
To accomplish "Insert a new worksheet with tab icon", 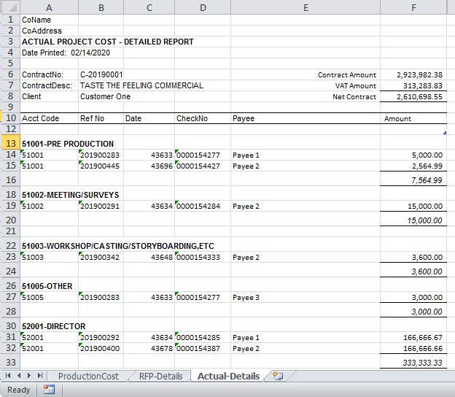I will pos(276,376).
